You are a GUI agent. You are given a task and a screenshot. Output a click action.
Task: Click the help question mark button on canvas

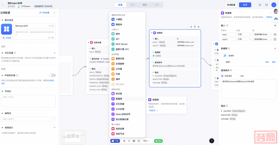[x=212, y=141]
